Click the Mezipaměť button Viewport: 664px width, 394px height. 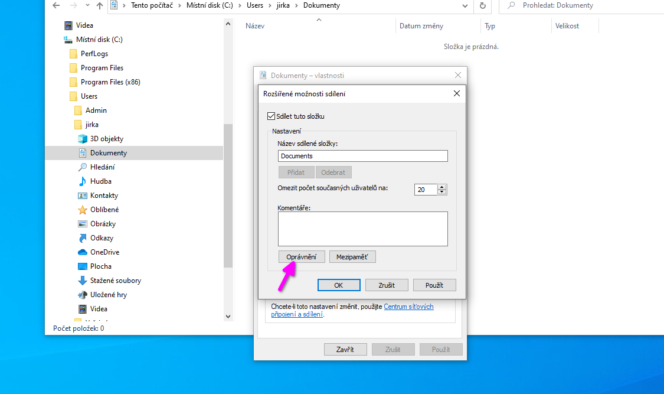[352, 256]
